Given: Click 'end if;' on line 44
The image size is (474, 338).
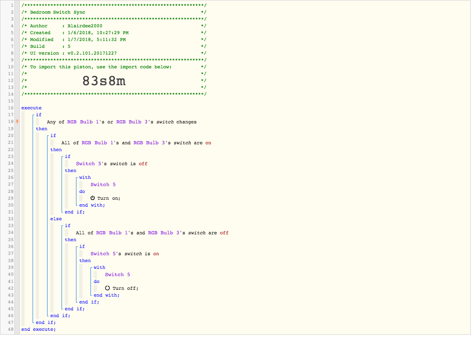Looking at the screenshot, I should [89, 302].
